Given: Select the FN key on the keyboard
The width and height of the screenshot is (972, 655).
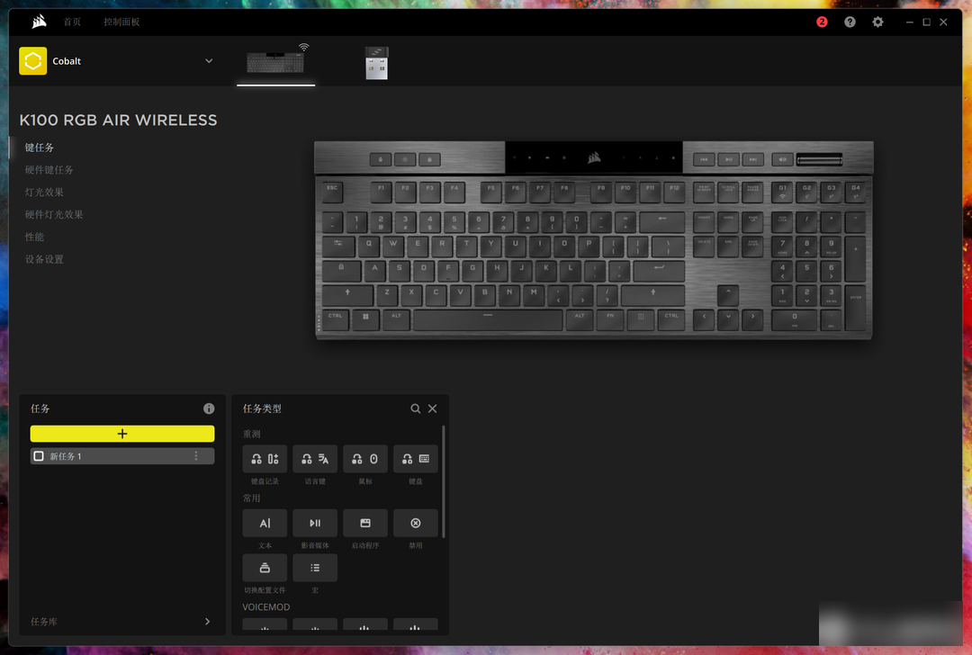Looking at the screenshot, I should click(610, 319).
